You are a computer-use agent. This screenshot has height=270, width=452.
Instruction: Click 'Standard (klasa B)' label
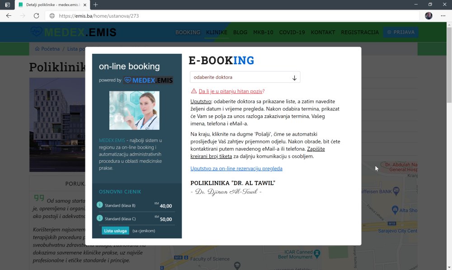120,206
